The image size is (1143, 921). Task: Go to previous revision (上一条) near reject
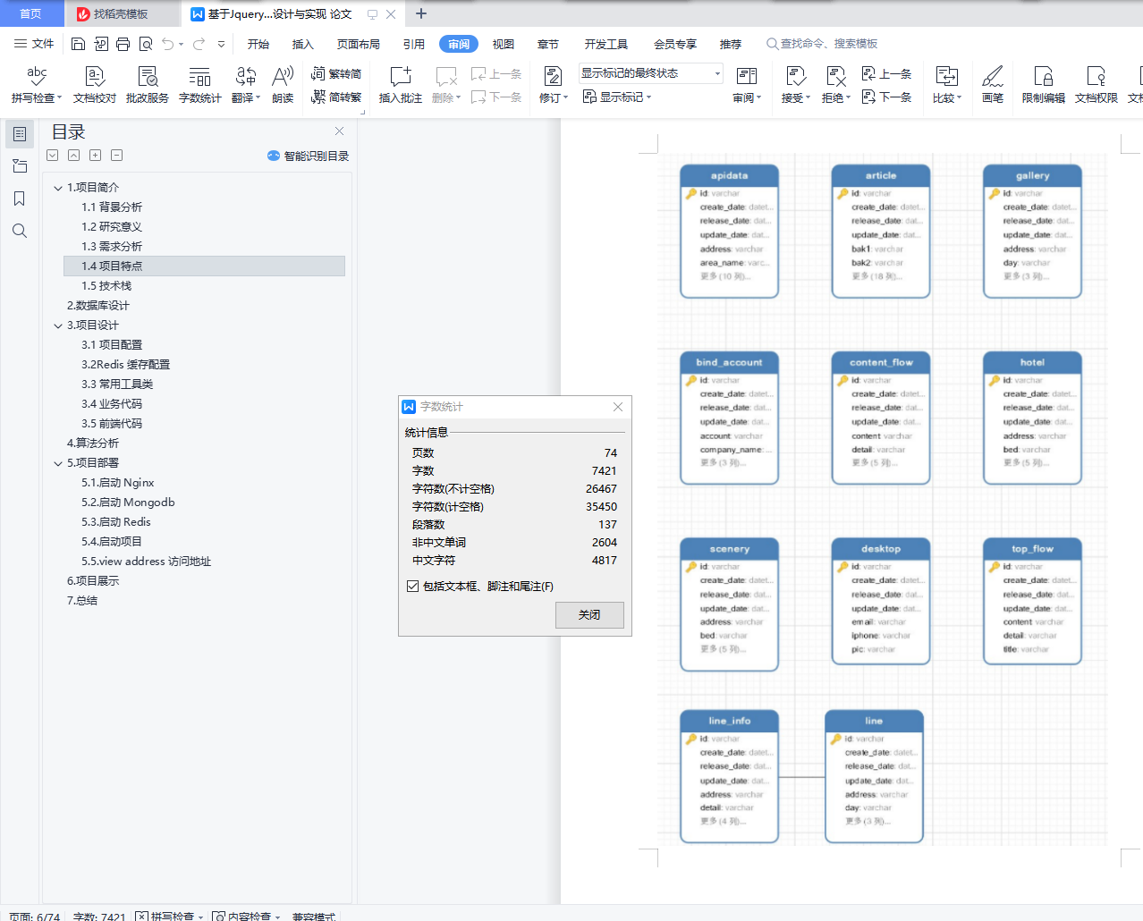pyautogui.click(x=886, y=74)
